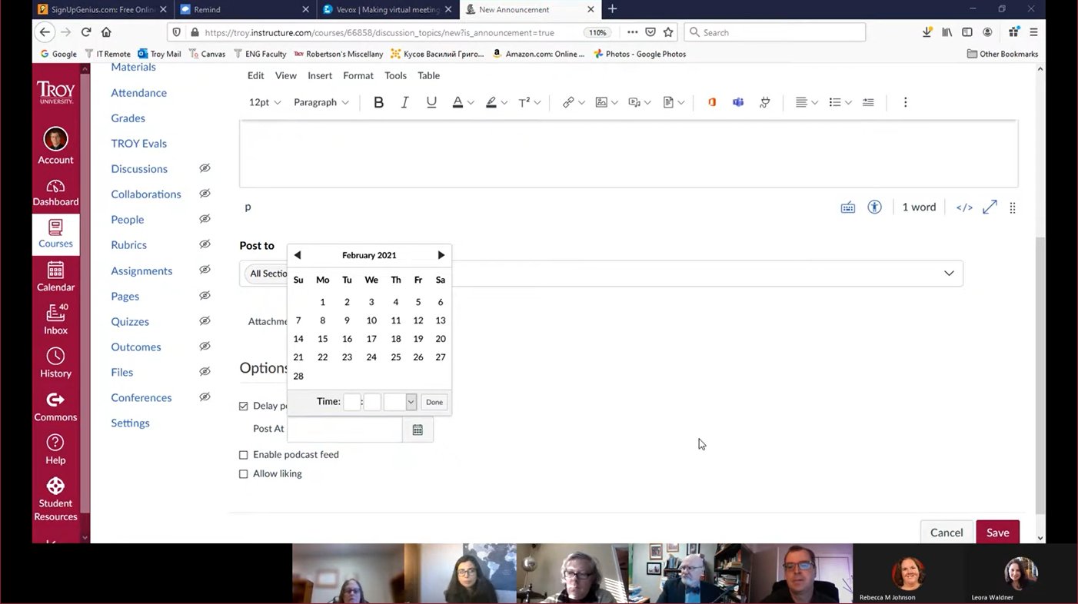Open Calendar in global navigation
Image resolution: width=1078 pixels, height=604 pixels.
(x=55, y=277)
